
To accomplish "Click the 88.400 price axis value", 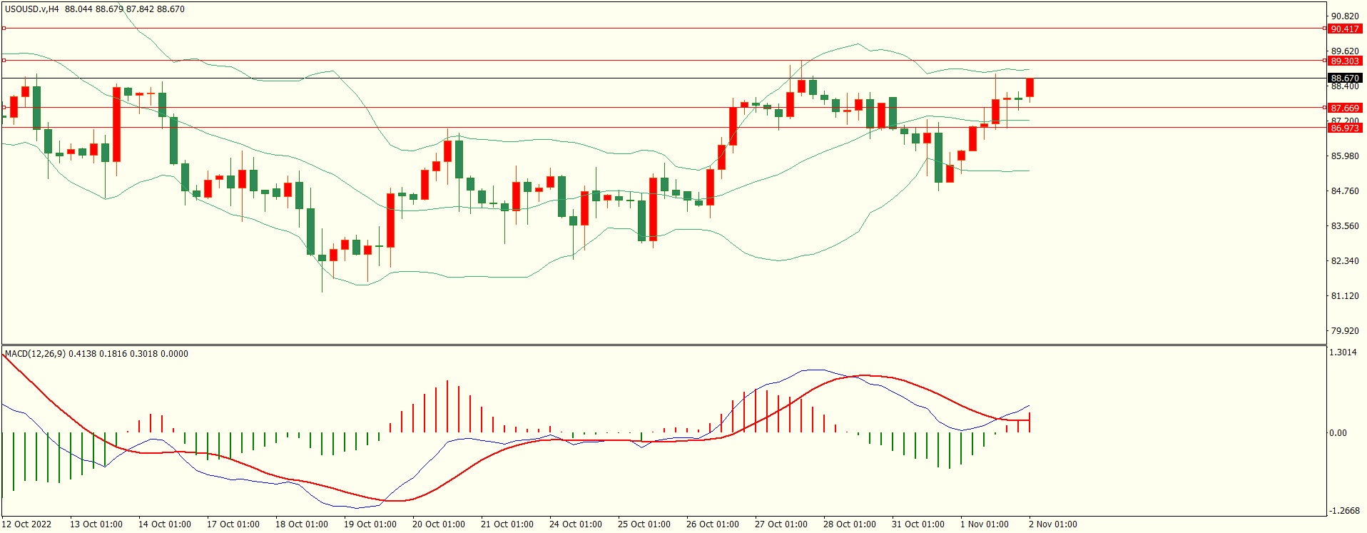I will coord(1345,86).
